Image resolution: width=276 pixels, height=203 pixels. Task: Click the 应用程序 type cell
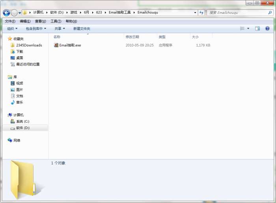pyautogui.click(x=165, y=45)
